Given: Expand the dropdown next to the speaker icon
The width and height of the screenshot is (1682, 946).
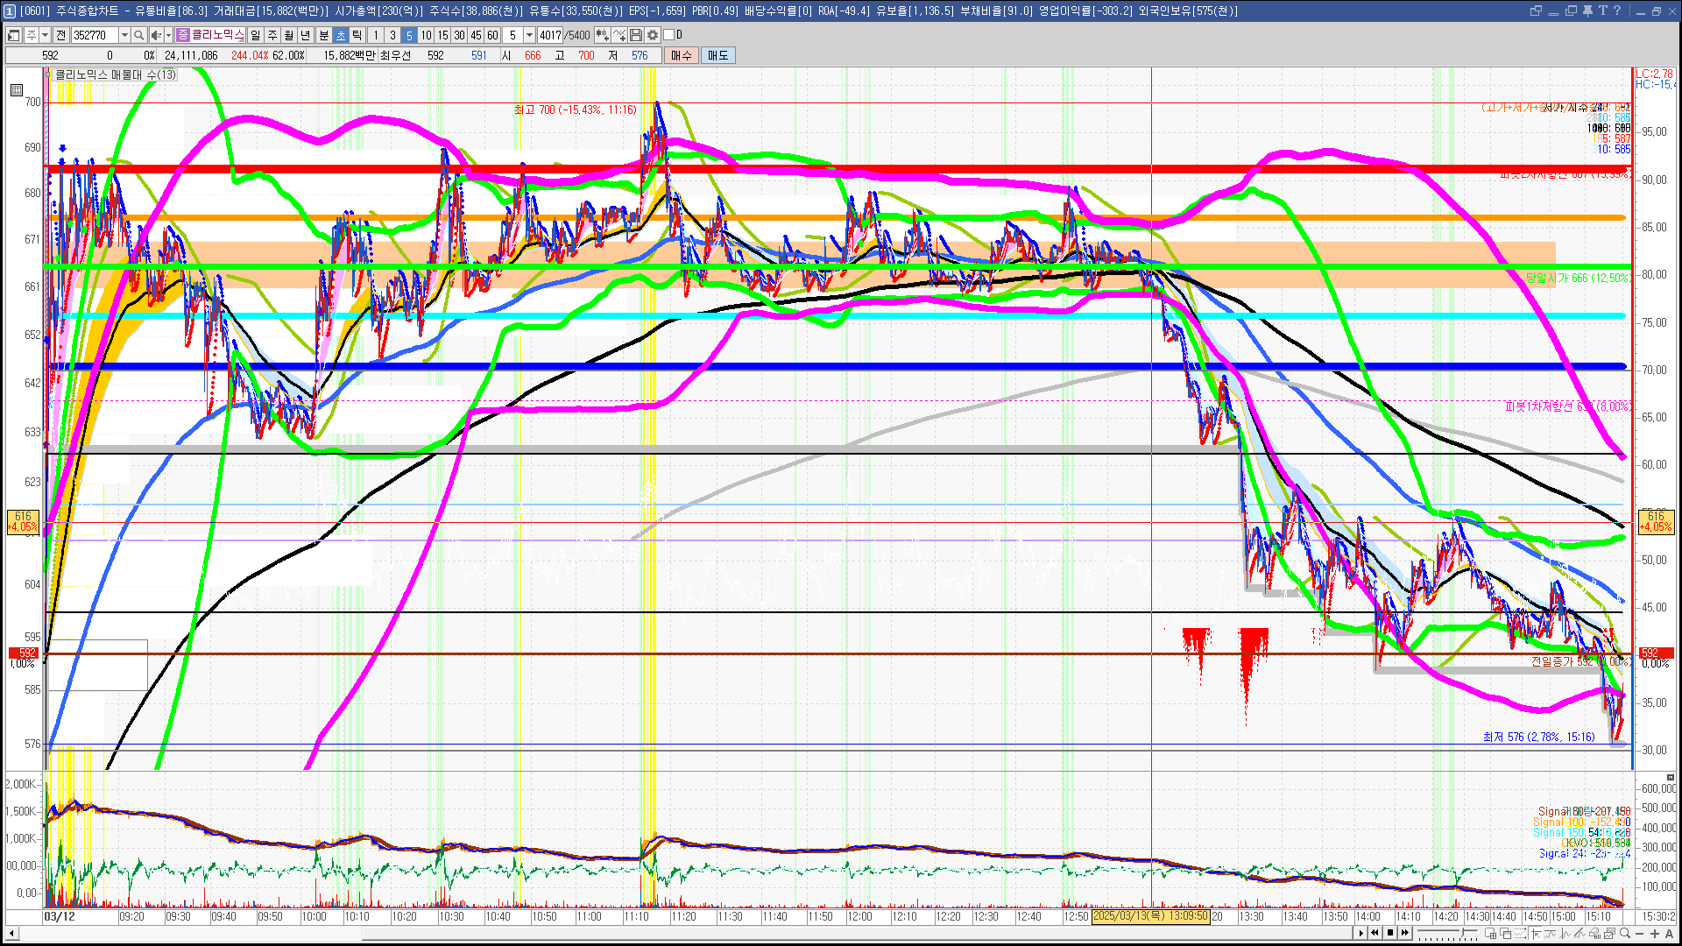Looking at the screenshot, I should [x=168, y=35].
